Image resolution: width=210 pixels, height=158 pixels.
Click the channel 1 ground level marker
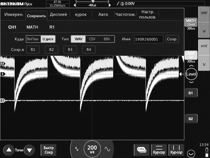[x=3, y=74]
